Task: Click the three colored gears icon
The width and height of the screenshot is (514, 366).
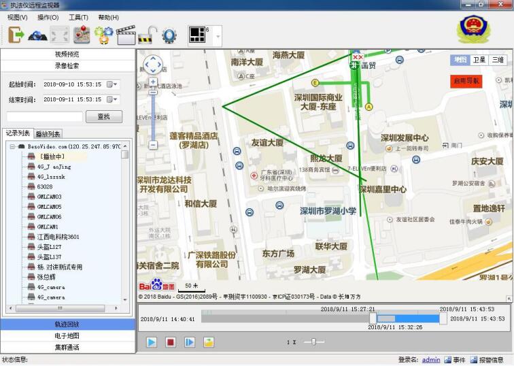Action: pyautogui.click(x=104, y=35)
